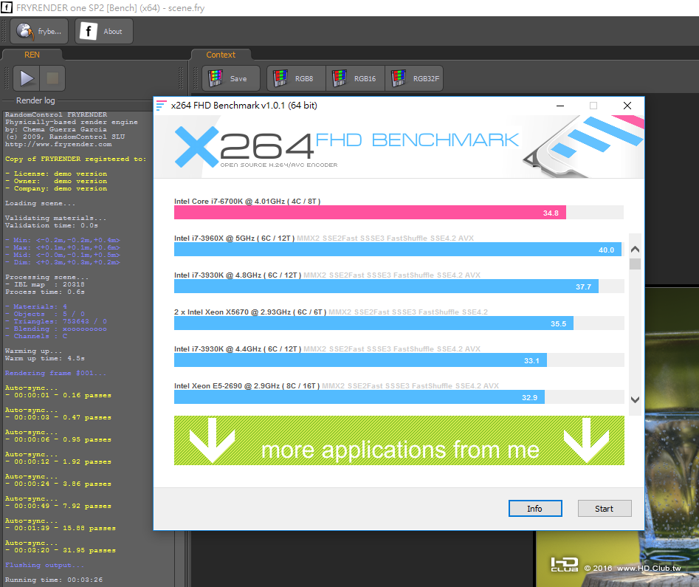Export image as RGB32F
Image resolution: width=699 pixels, height=587 pixels.
pyautogui.click(x=414, y=78)
